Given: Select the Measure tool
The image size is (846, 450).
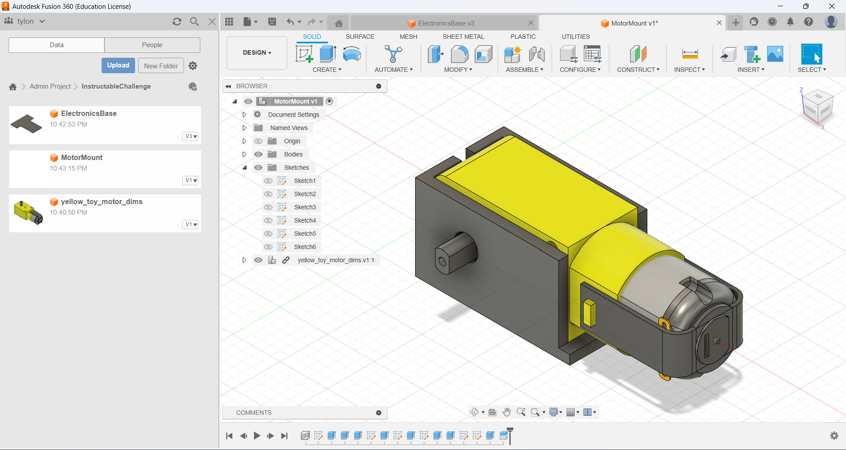Looking at the screenshot, I should click(690, 54).
